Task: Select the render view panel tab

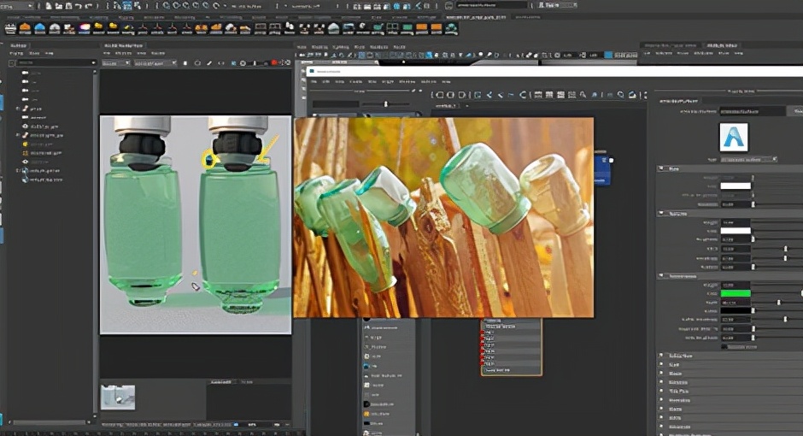Action: click(123, 45)
